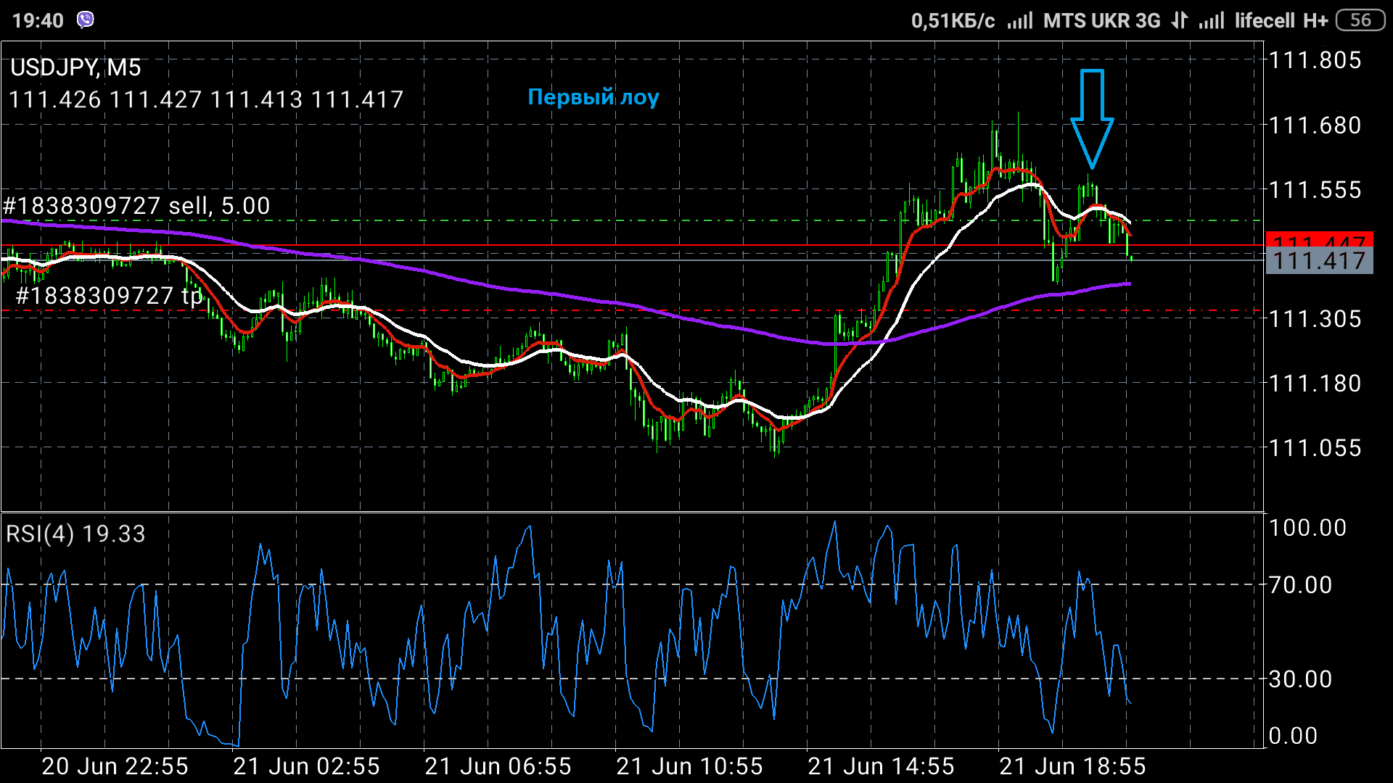Tap the 111.680 price axis label
The height and width of the screenshot is (783, 1393).
(1315, 125)
